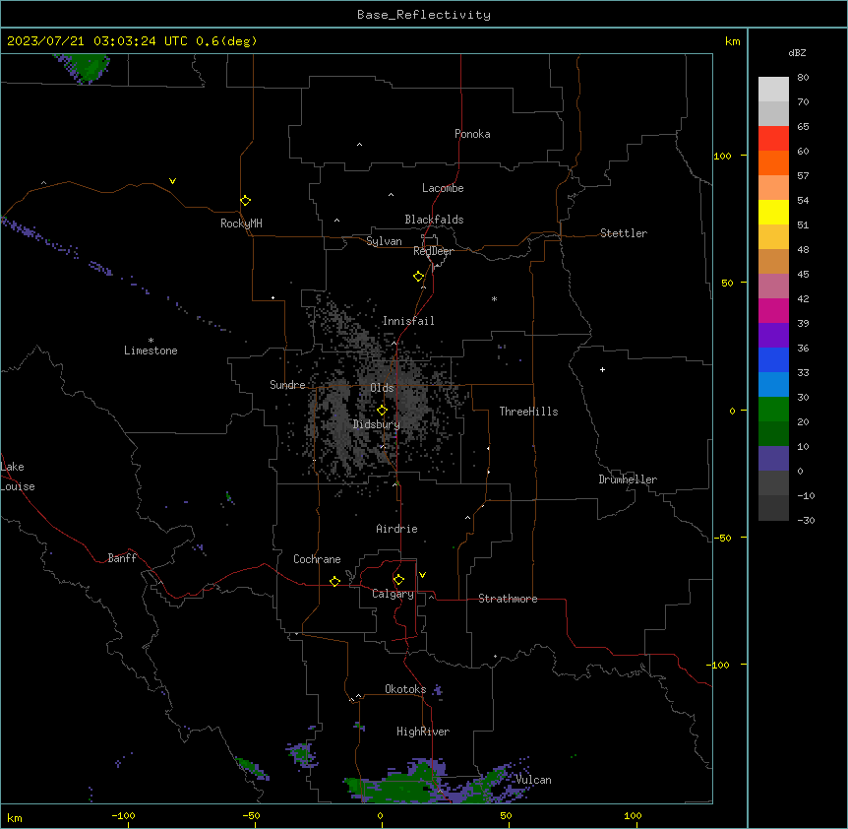Select the Lacombe city label

click(443, 188)
